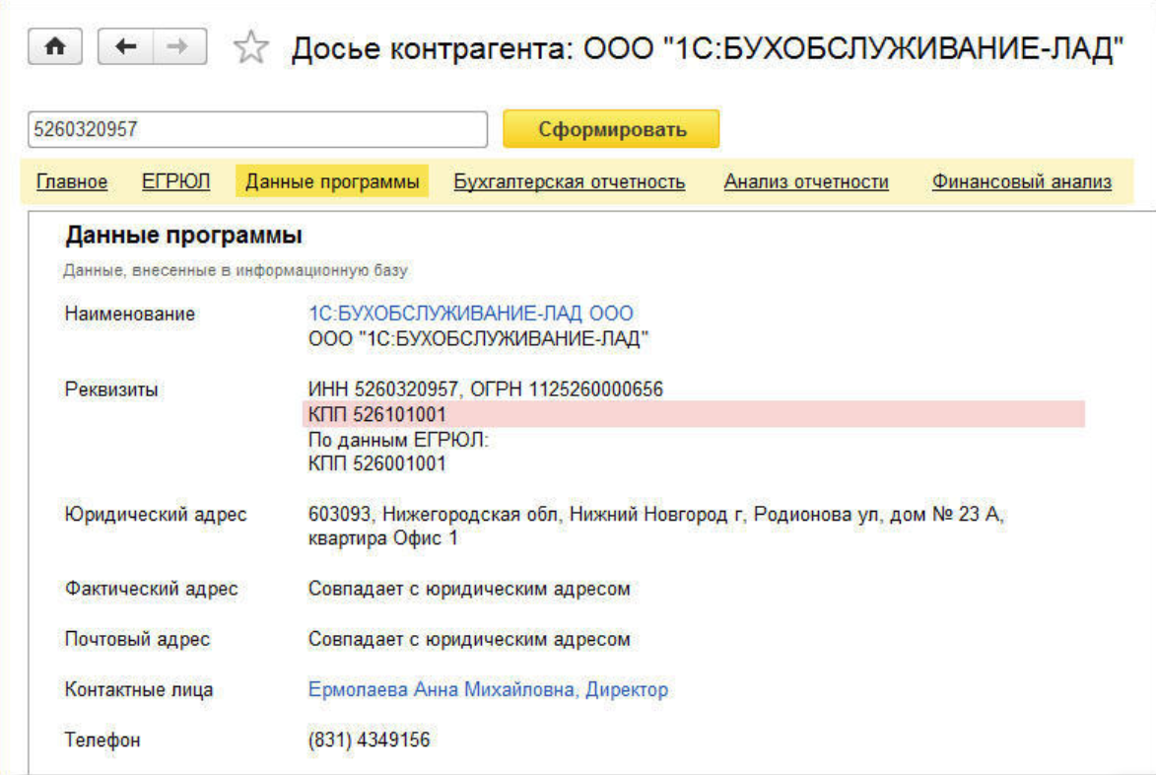This screenshot has height=775, width=1156.
Task: Switch to the Главное tab
Action: [72, 181]
